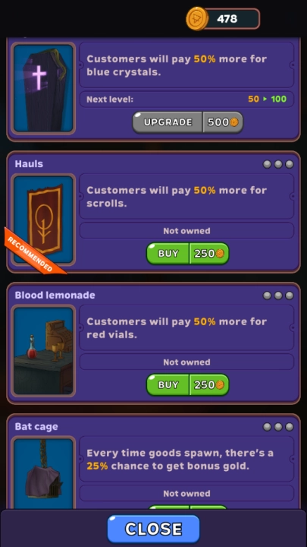307x547 pixels.
Task: Tap the Not owned label under Bat cage
Action: coord(186,493)
